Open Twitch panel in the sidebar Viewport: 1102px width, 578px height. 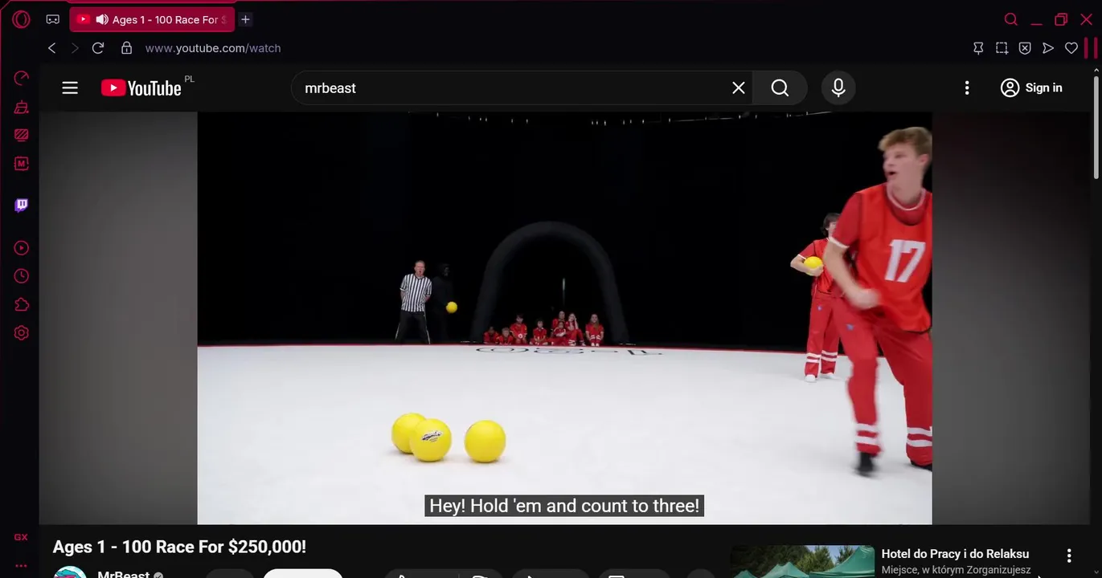[22, 206]
